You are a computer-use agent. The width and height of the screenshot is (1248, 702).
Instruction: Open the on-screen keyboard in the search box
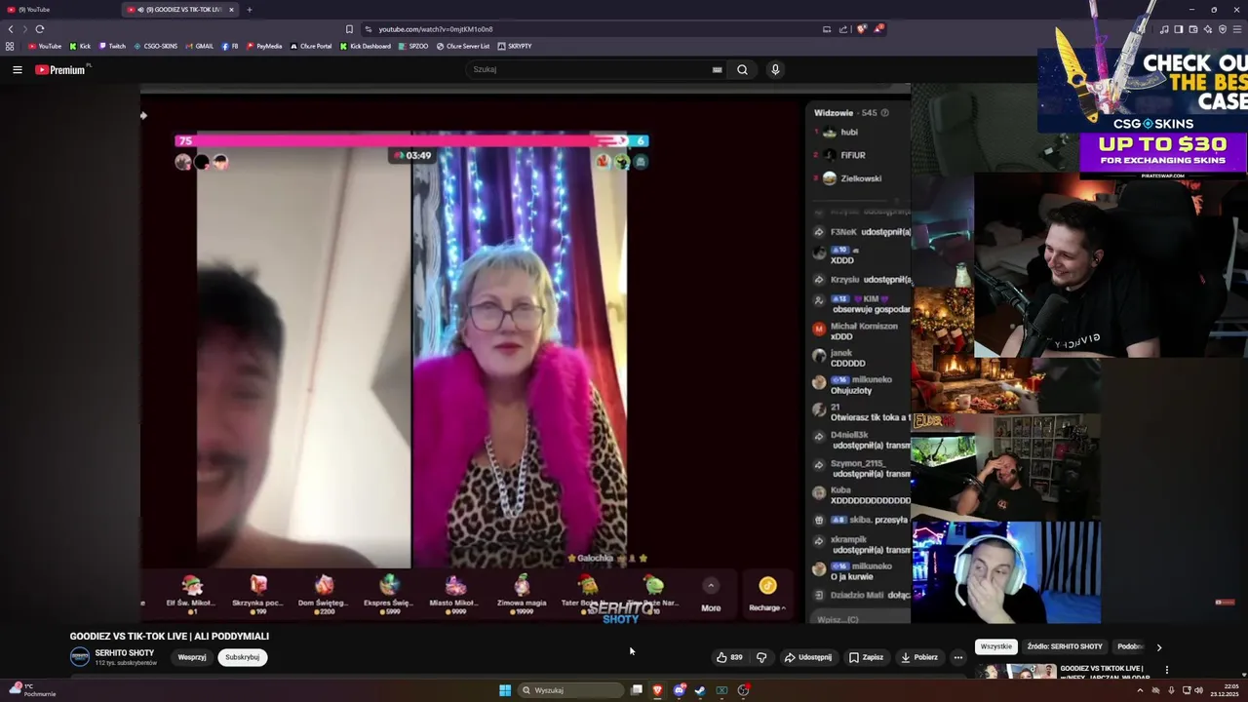point(717,69)
